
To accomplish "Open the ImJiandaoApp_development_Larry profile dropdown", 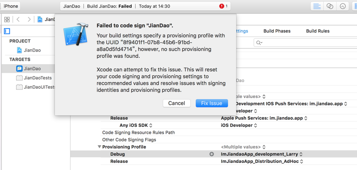I will pos(262,154).
